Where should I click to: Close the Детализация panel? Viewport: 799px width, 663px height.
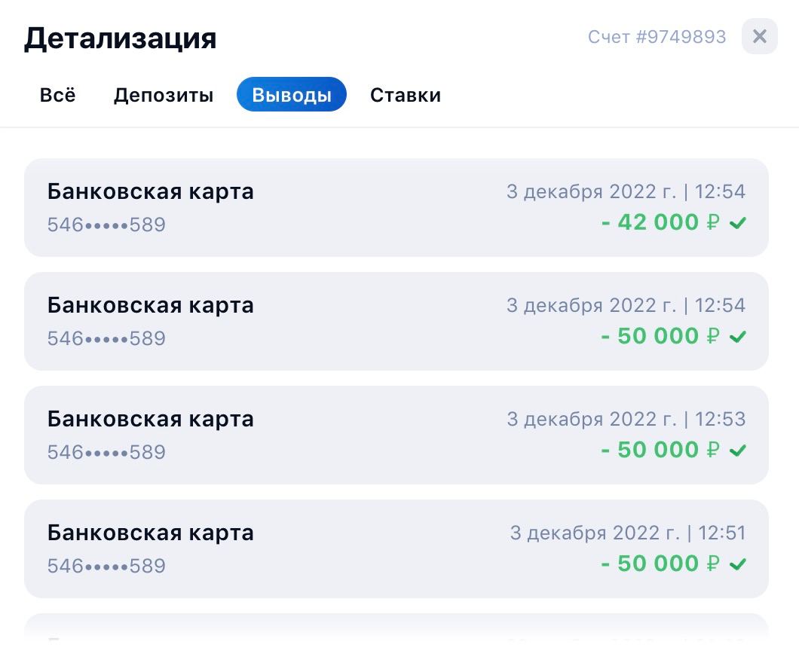pyautogui.click(x=759, y=36)
